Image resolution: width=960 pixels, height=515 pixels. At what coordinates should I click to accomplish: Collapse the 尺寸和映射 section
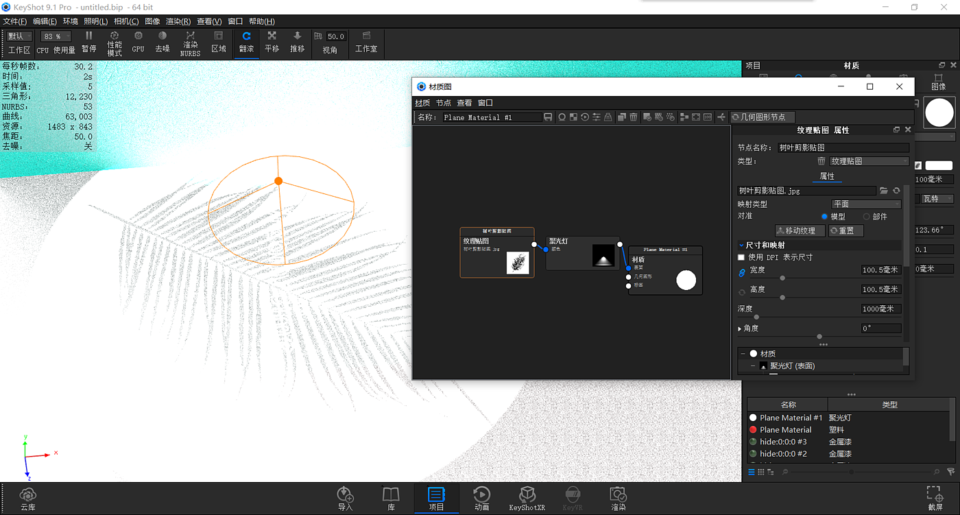point(741,245)
